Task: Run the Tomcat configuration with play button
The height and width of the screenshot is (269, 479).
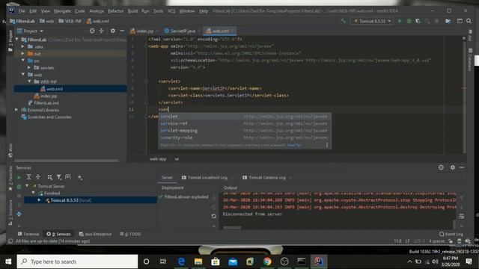Action: click(x=400, y=21)
